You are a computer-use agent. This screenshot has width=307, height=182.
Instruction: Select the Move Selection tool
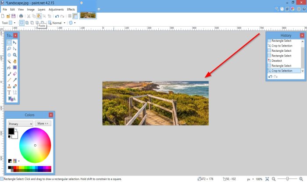click(14, 49)
